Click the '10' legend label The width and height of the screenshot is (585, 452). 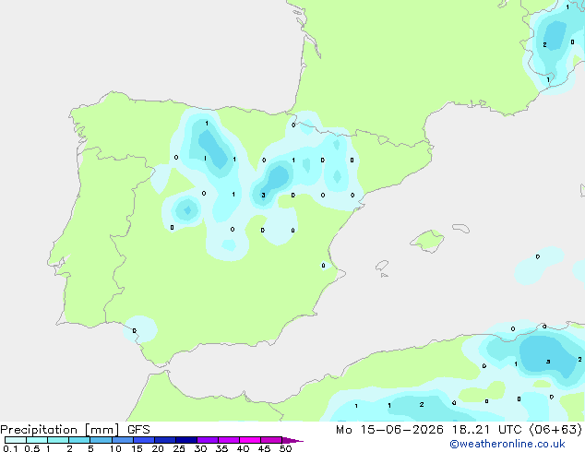click(x=115, y=448)
